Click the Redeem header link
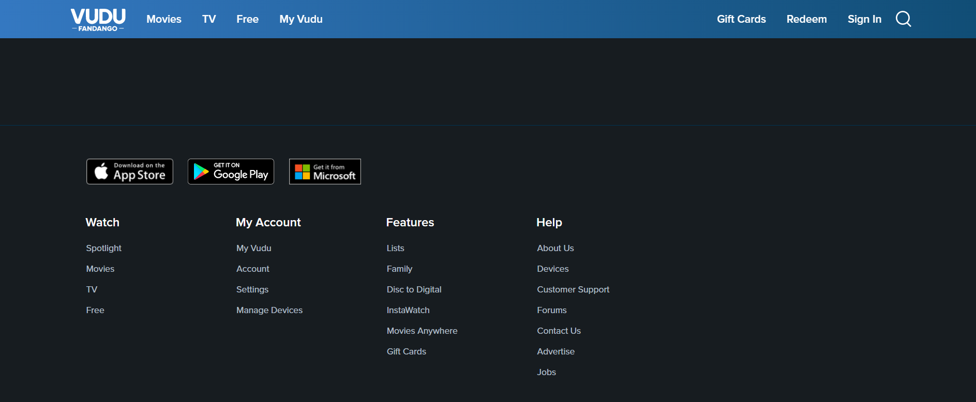Viewport: 976px width, 402px height. [x=807, y=19]
